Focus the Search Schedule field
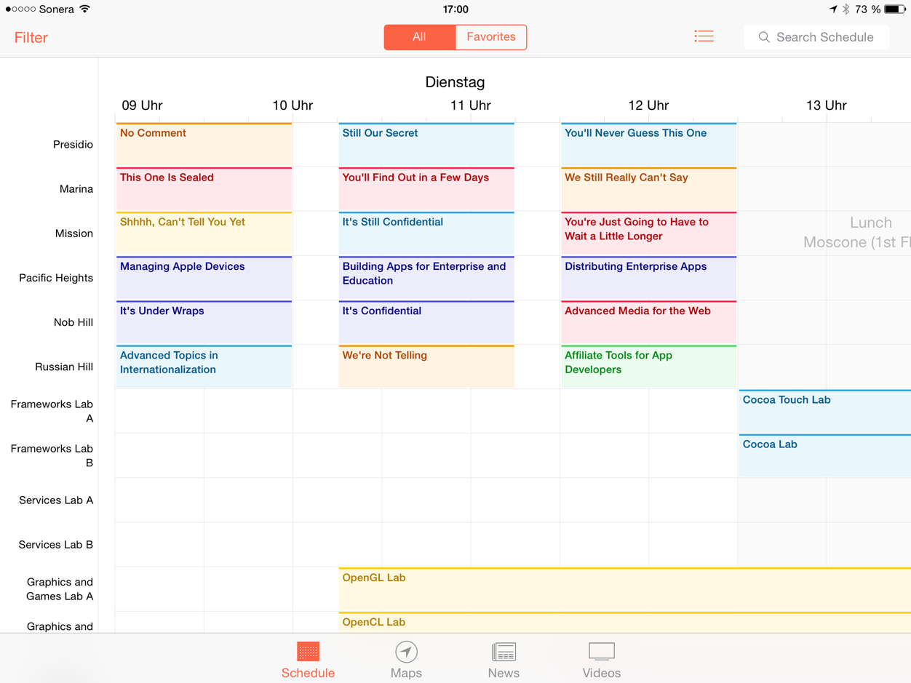 (816, 37)
